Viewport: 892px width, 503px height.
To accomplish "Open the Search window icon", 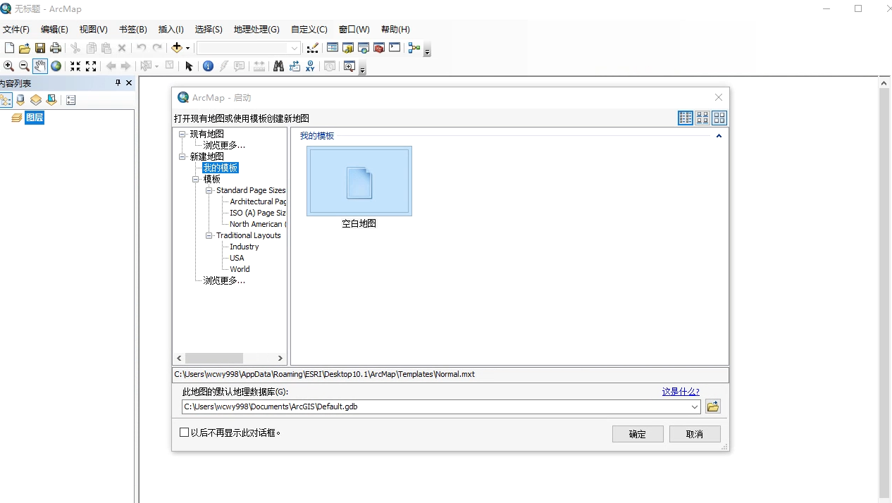I will click(x=364, y=48).
